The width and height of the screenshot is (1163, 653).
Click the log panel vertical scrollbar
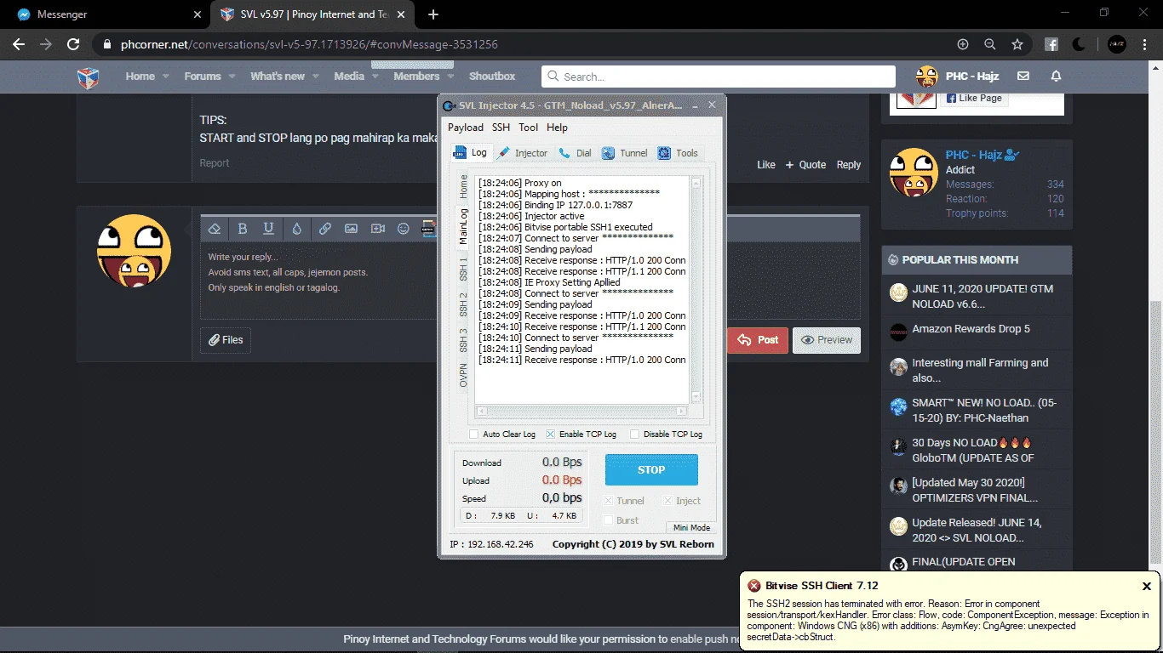(x=696, y=289)
